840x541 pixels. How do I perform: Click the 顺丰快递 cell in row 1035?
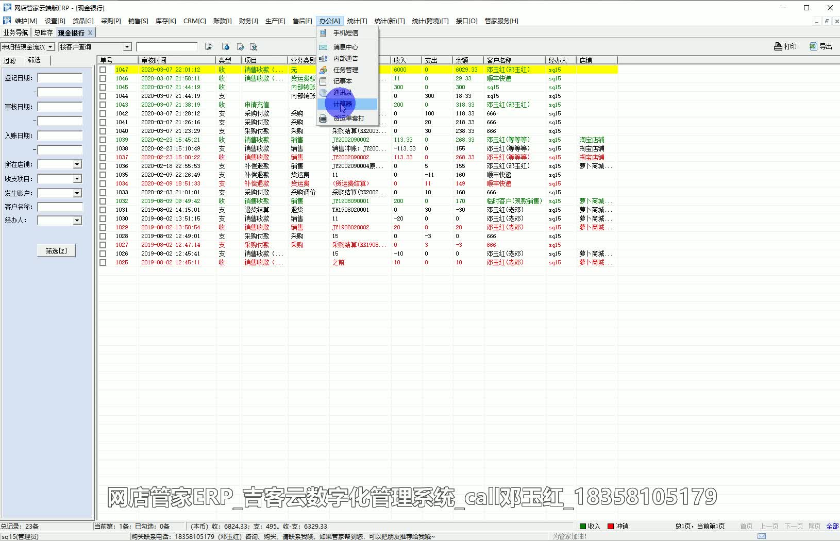click(499, 175)
